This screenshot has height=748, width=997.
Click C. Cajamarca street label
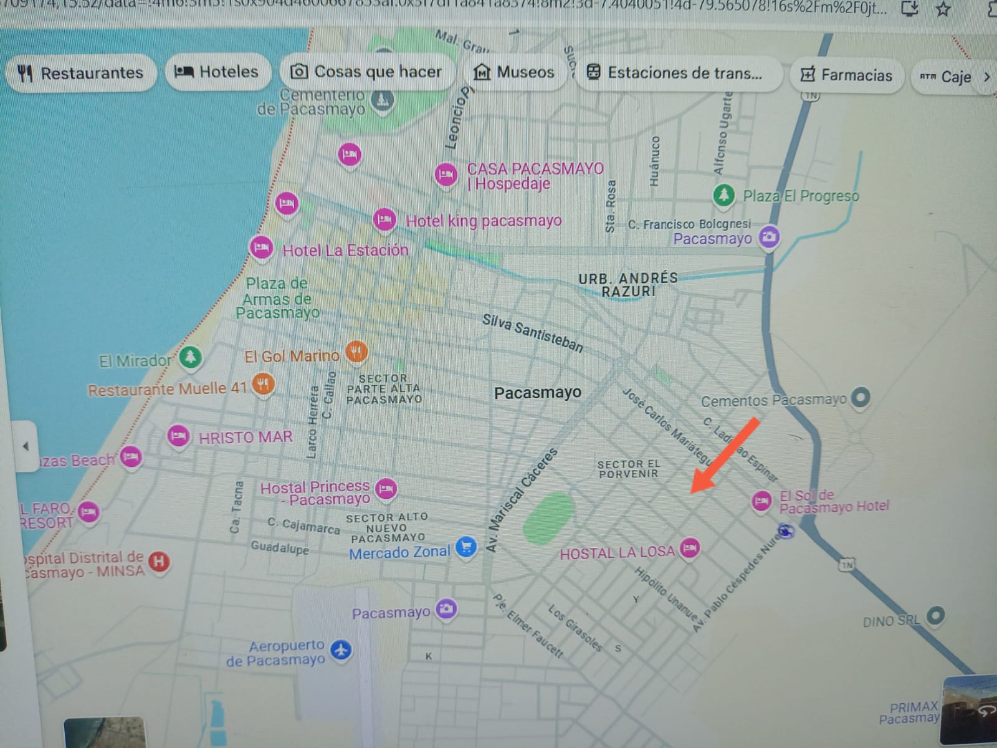click(303, 525)
